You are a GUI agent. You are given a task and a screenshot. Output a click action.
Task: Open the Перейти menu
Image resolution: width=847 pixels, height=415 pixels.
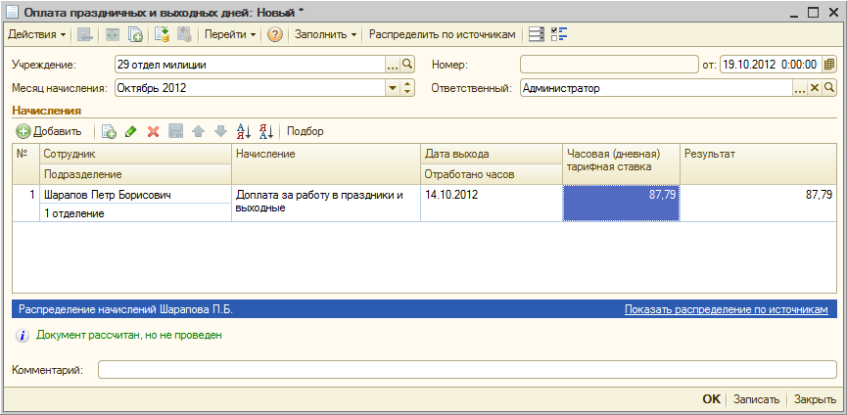click(230, 35)
